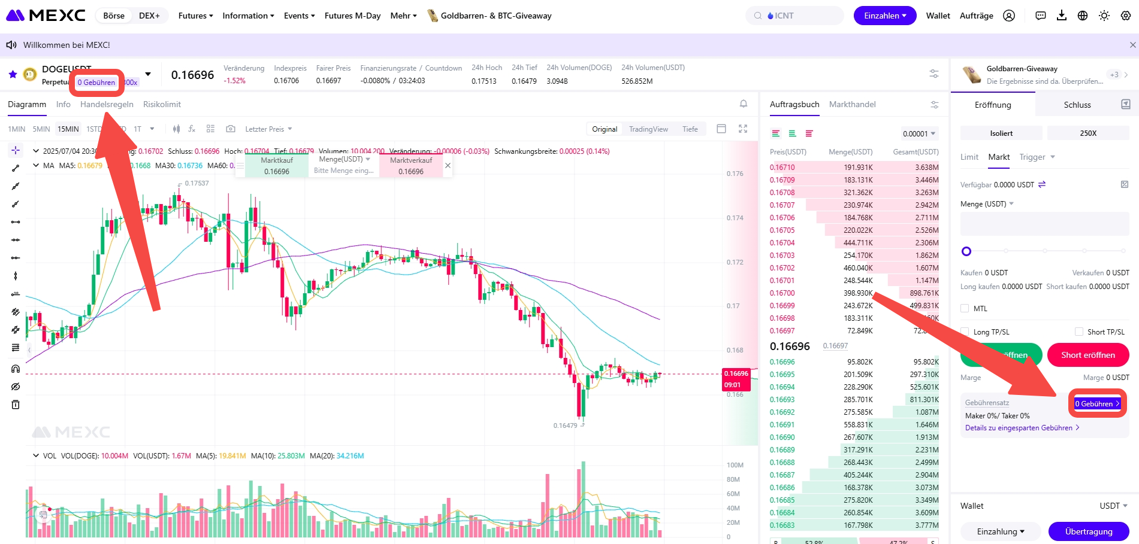1139x544 pixels.
Task: Open the language globe icon
Action: pyautogui.click(x=1082, y=16)
